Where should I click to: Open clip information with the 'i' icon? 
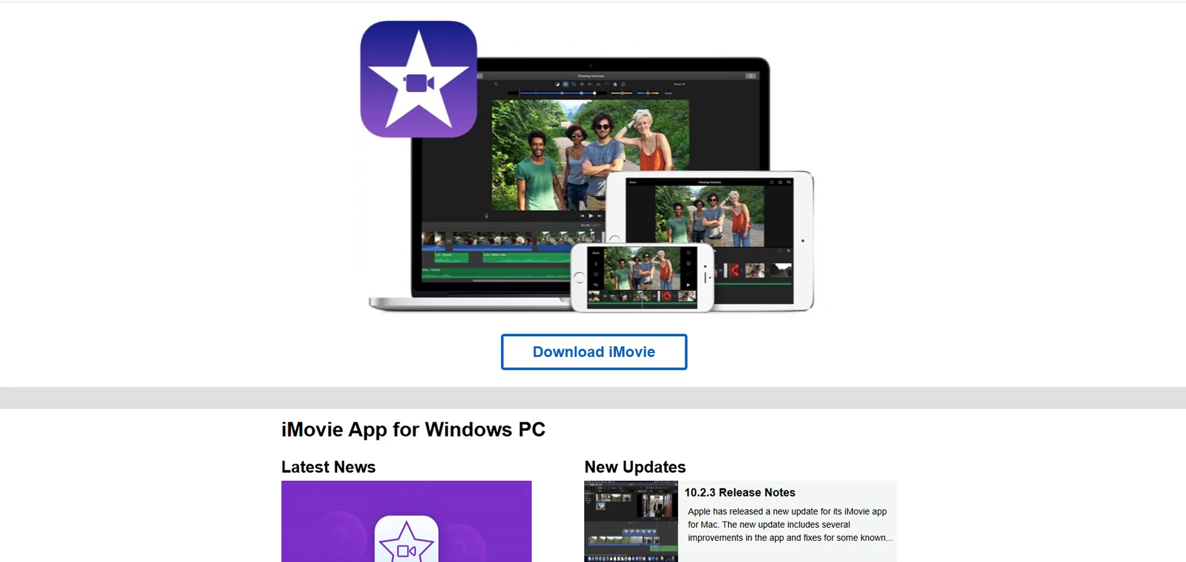tap(622, 84)
